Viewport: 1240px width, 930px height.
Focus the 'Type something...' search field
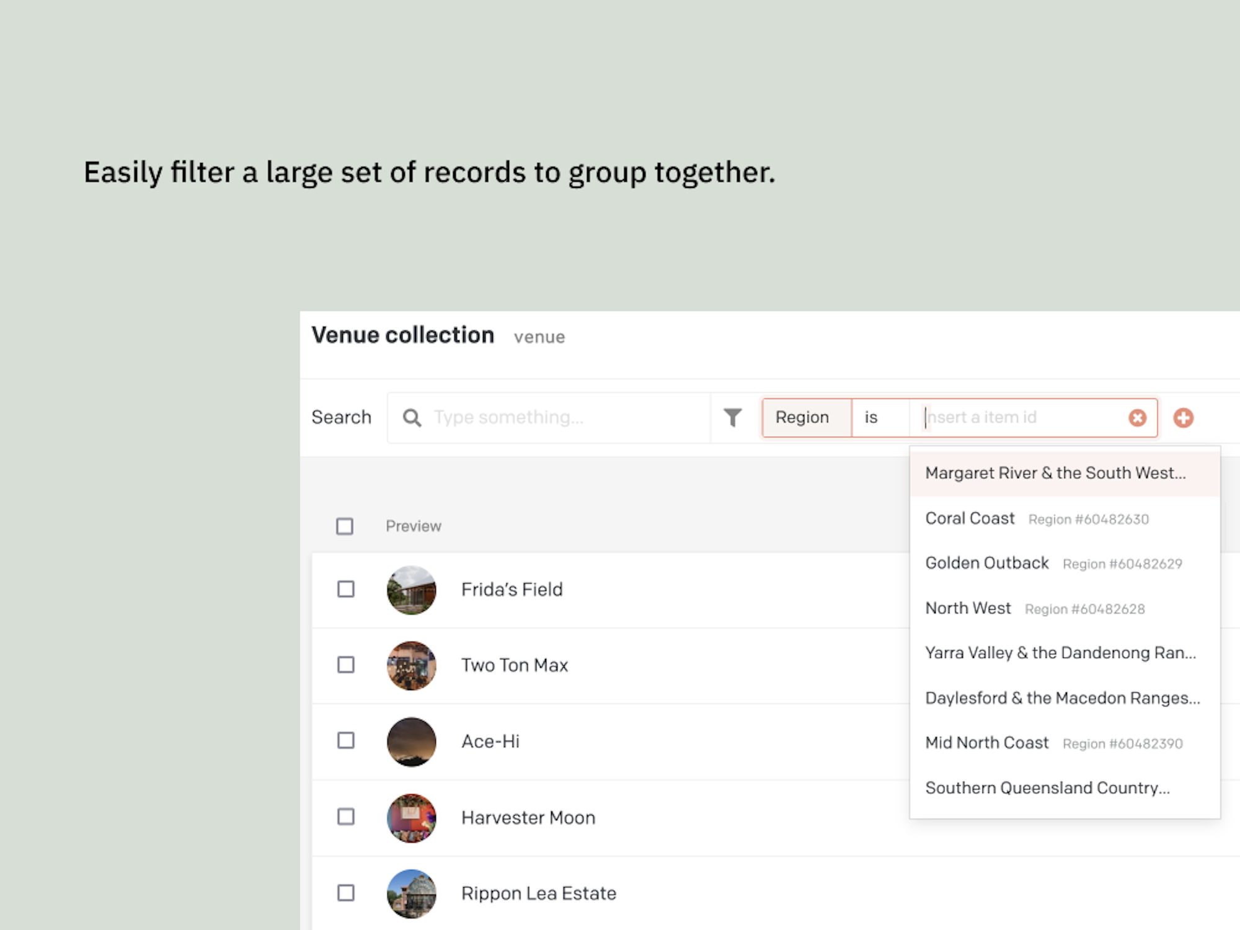click(x=548, y=417)
